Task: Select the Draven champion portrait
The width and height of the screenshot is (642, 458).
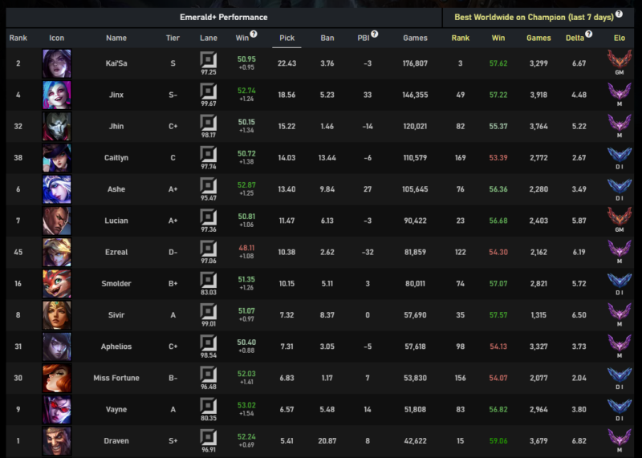Action: [56, 440]
